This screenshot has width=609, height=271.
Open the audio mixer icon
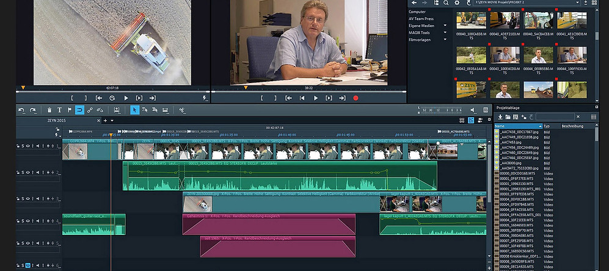[486, 110]
